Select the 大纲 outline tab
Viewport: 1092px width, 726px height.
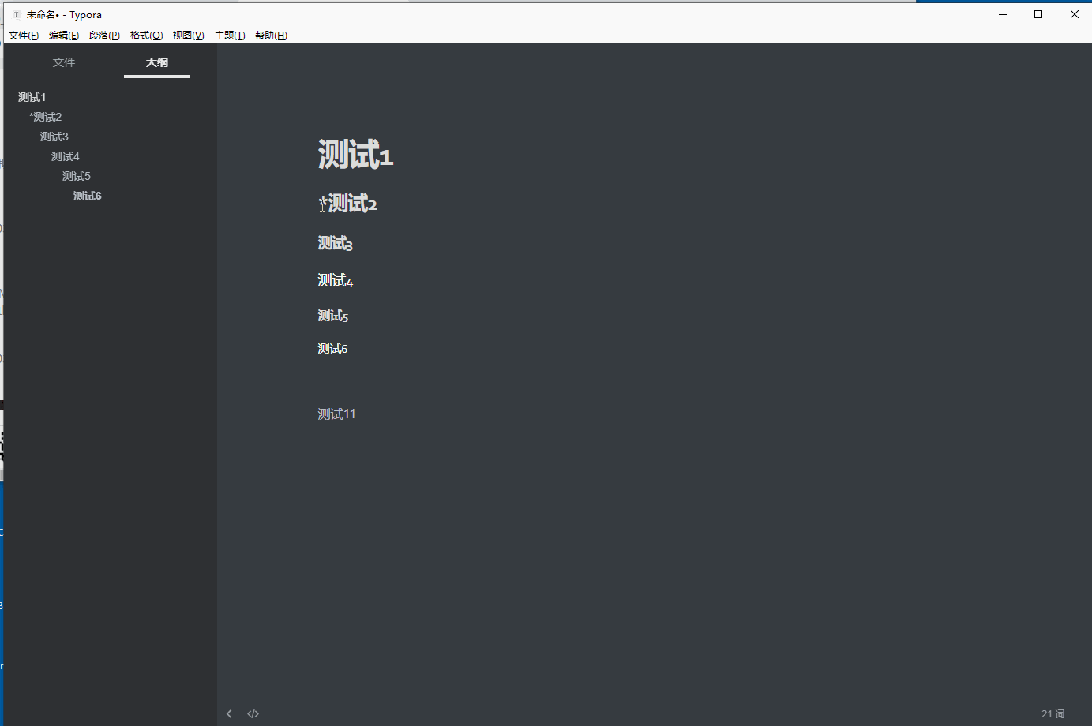157,62
